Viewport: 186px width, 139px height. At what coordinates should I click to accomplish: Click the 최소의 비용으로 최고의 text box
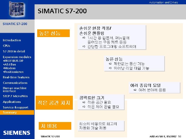coord(101,126)
